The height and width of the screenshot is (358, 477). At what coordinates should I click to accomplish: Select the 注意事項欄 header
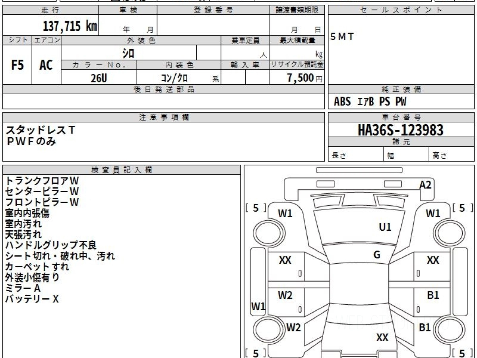click(163, 117)
